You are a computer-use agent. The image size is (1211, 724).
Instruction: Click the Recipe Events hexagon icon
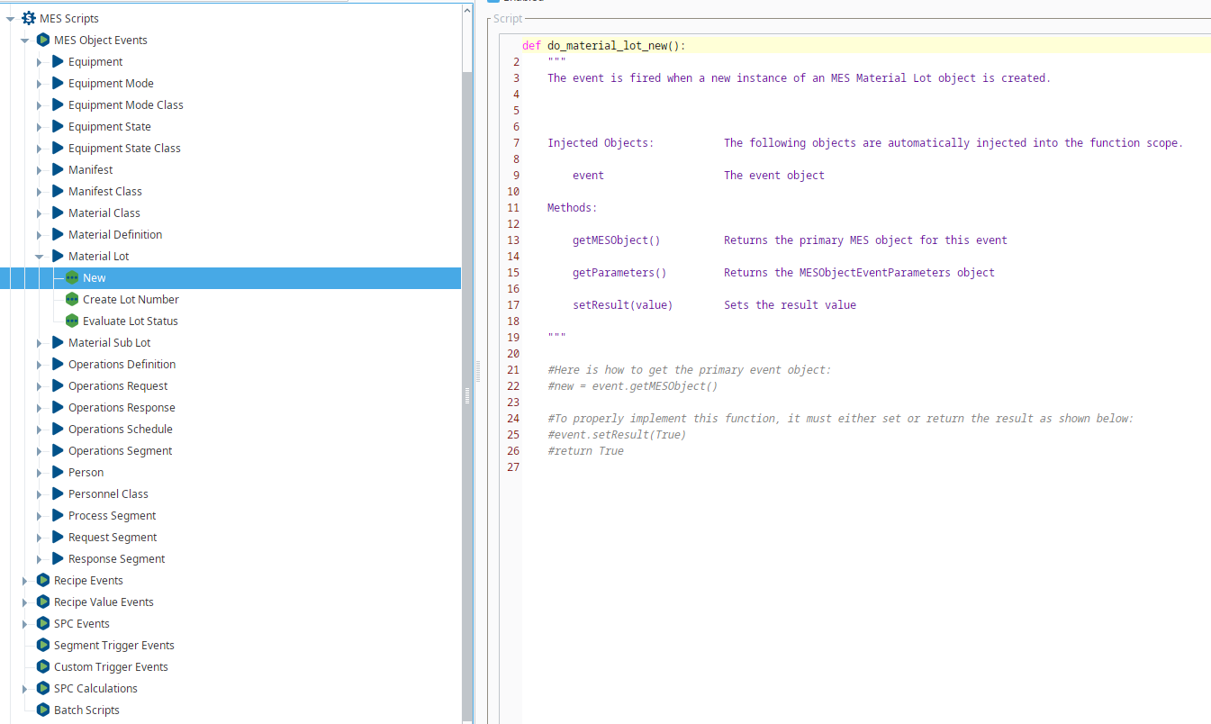42,580
